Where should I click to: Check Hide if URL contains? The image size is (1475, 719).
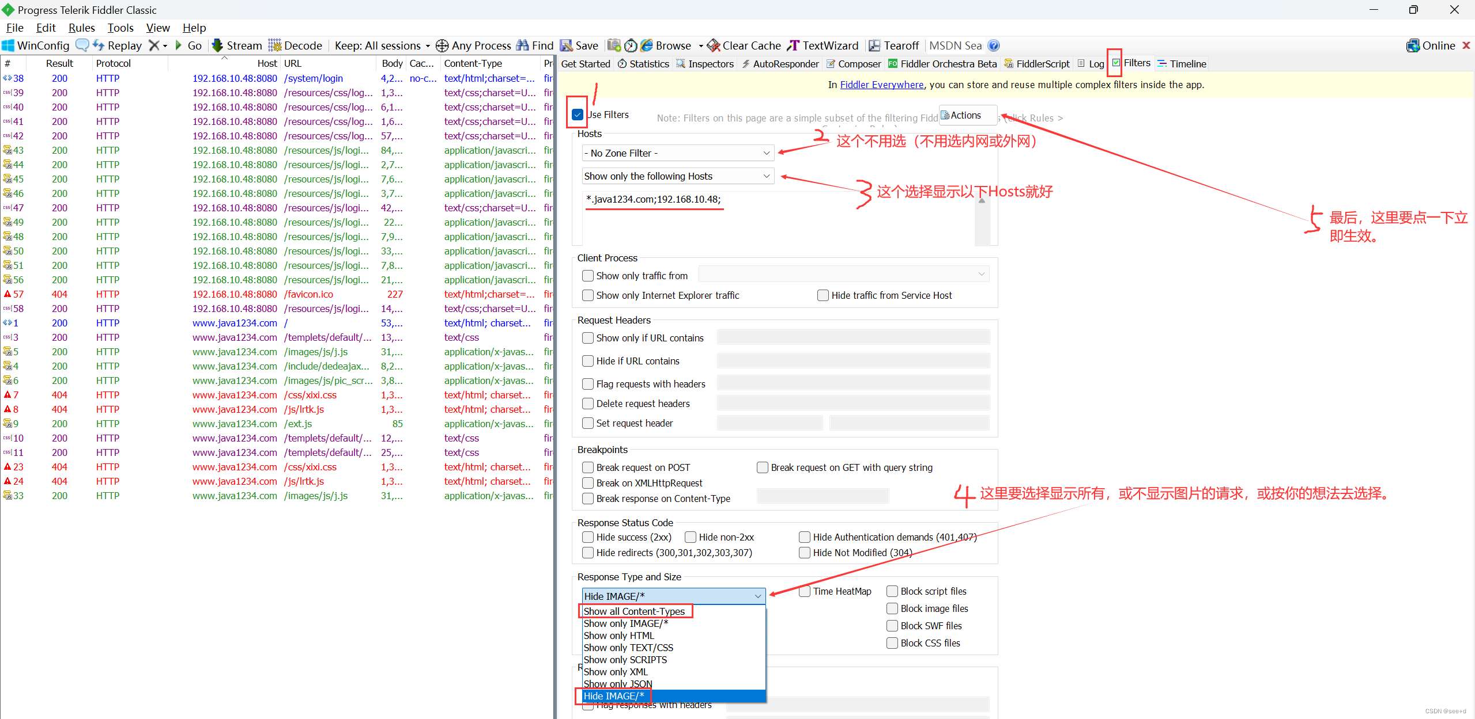coord(588,361)
